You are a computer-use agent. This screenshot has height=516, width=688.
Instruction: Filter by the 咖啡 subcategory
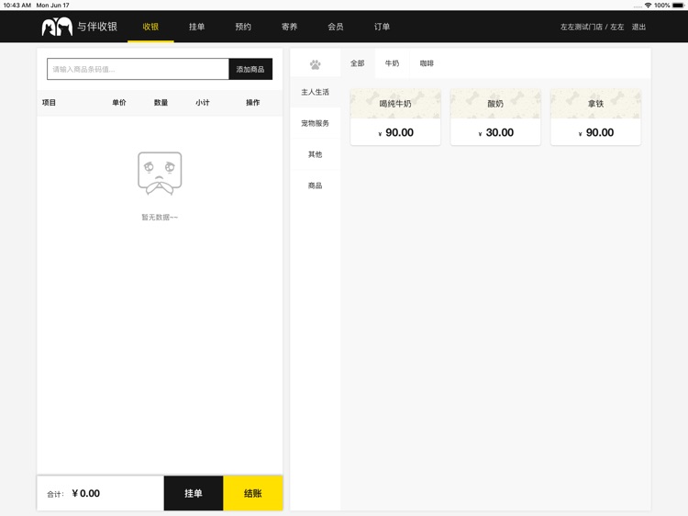coord(427,63)
